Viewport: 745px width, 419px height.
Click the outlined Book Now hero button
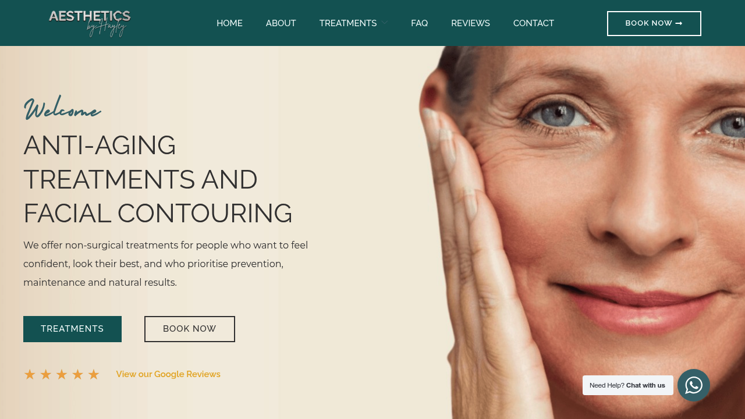tap(190, 329)
